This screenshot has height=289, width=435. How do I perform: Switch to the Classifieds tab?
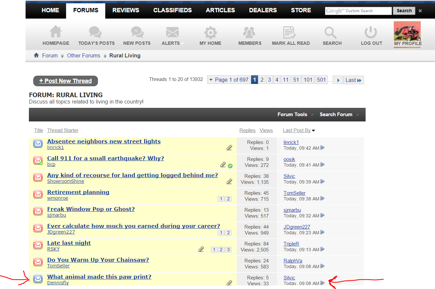172,10
